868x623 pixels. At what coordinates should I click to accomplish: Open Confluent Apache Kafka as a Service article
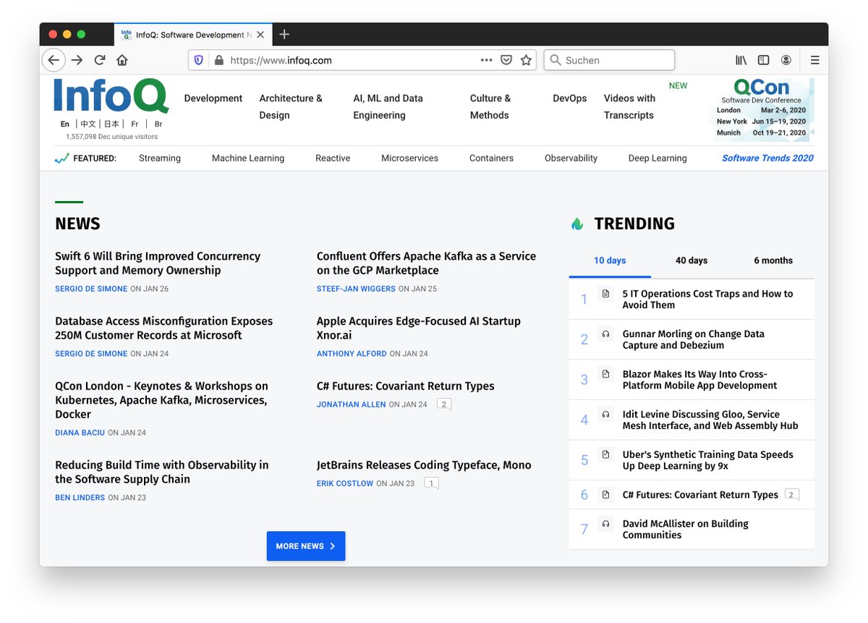click(x=426, y=263)
